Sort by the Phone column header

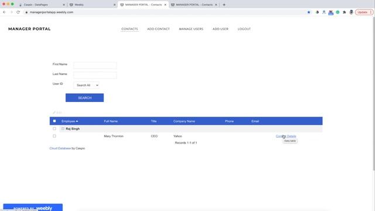(x=229, y=121)
